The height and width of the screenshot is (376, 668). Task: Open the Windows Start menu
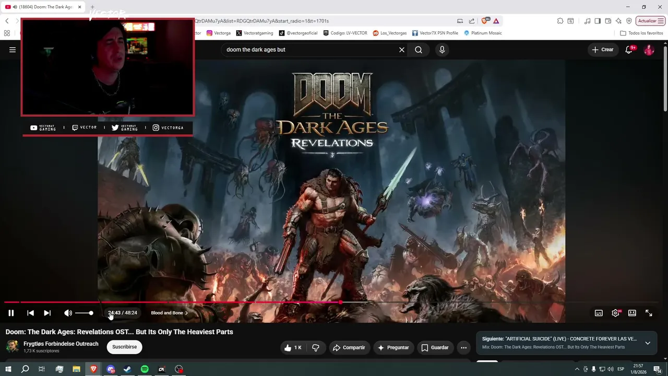tap(8, 369)
